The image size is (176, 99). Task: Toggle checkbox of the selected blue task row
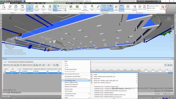[x=5, y=73]
